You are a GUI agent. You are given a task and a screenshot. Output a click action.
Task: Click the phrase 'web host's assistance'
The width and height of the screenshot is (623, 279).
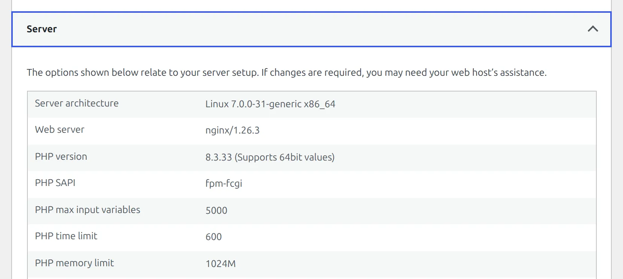tap(498, 72)
